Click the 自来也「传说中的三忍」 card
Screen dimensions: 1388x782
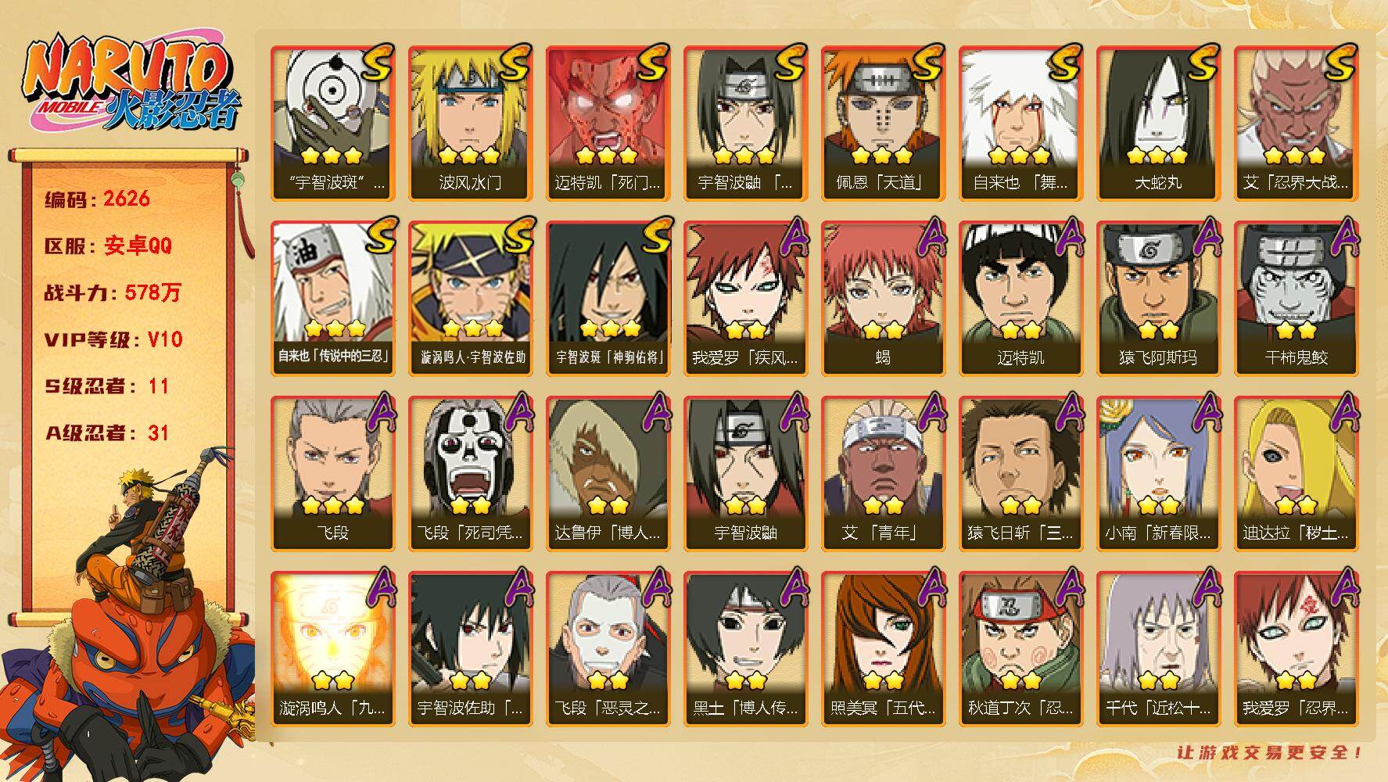(332, 298)
